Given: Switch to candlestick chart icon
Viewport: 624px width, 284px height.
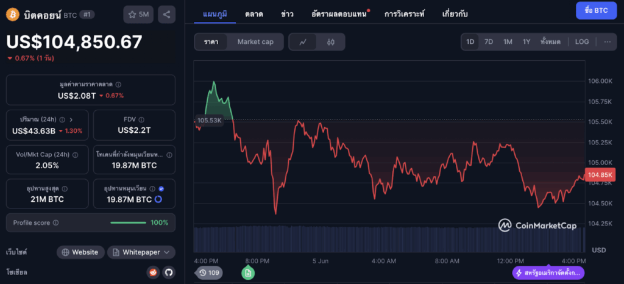Looking at the screenshot, I should 331,42.
